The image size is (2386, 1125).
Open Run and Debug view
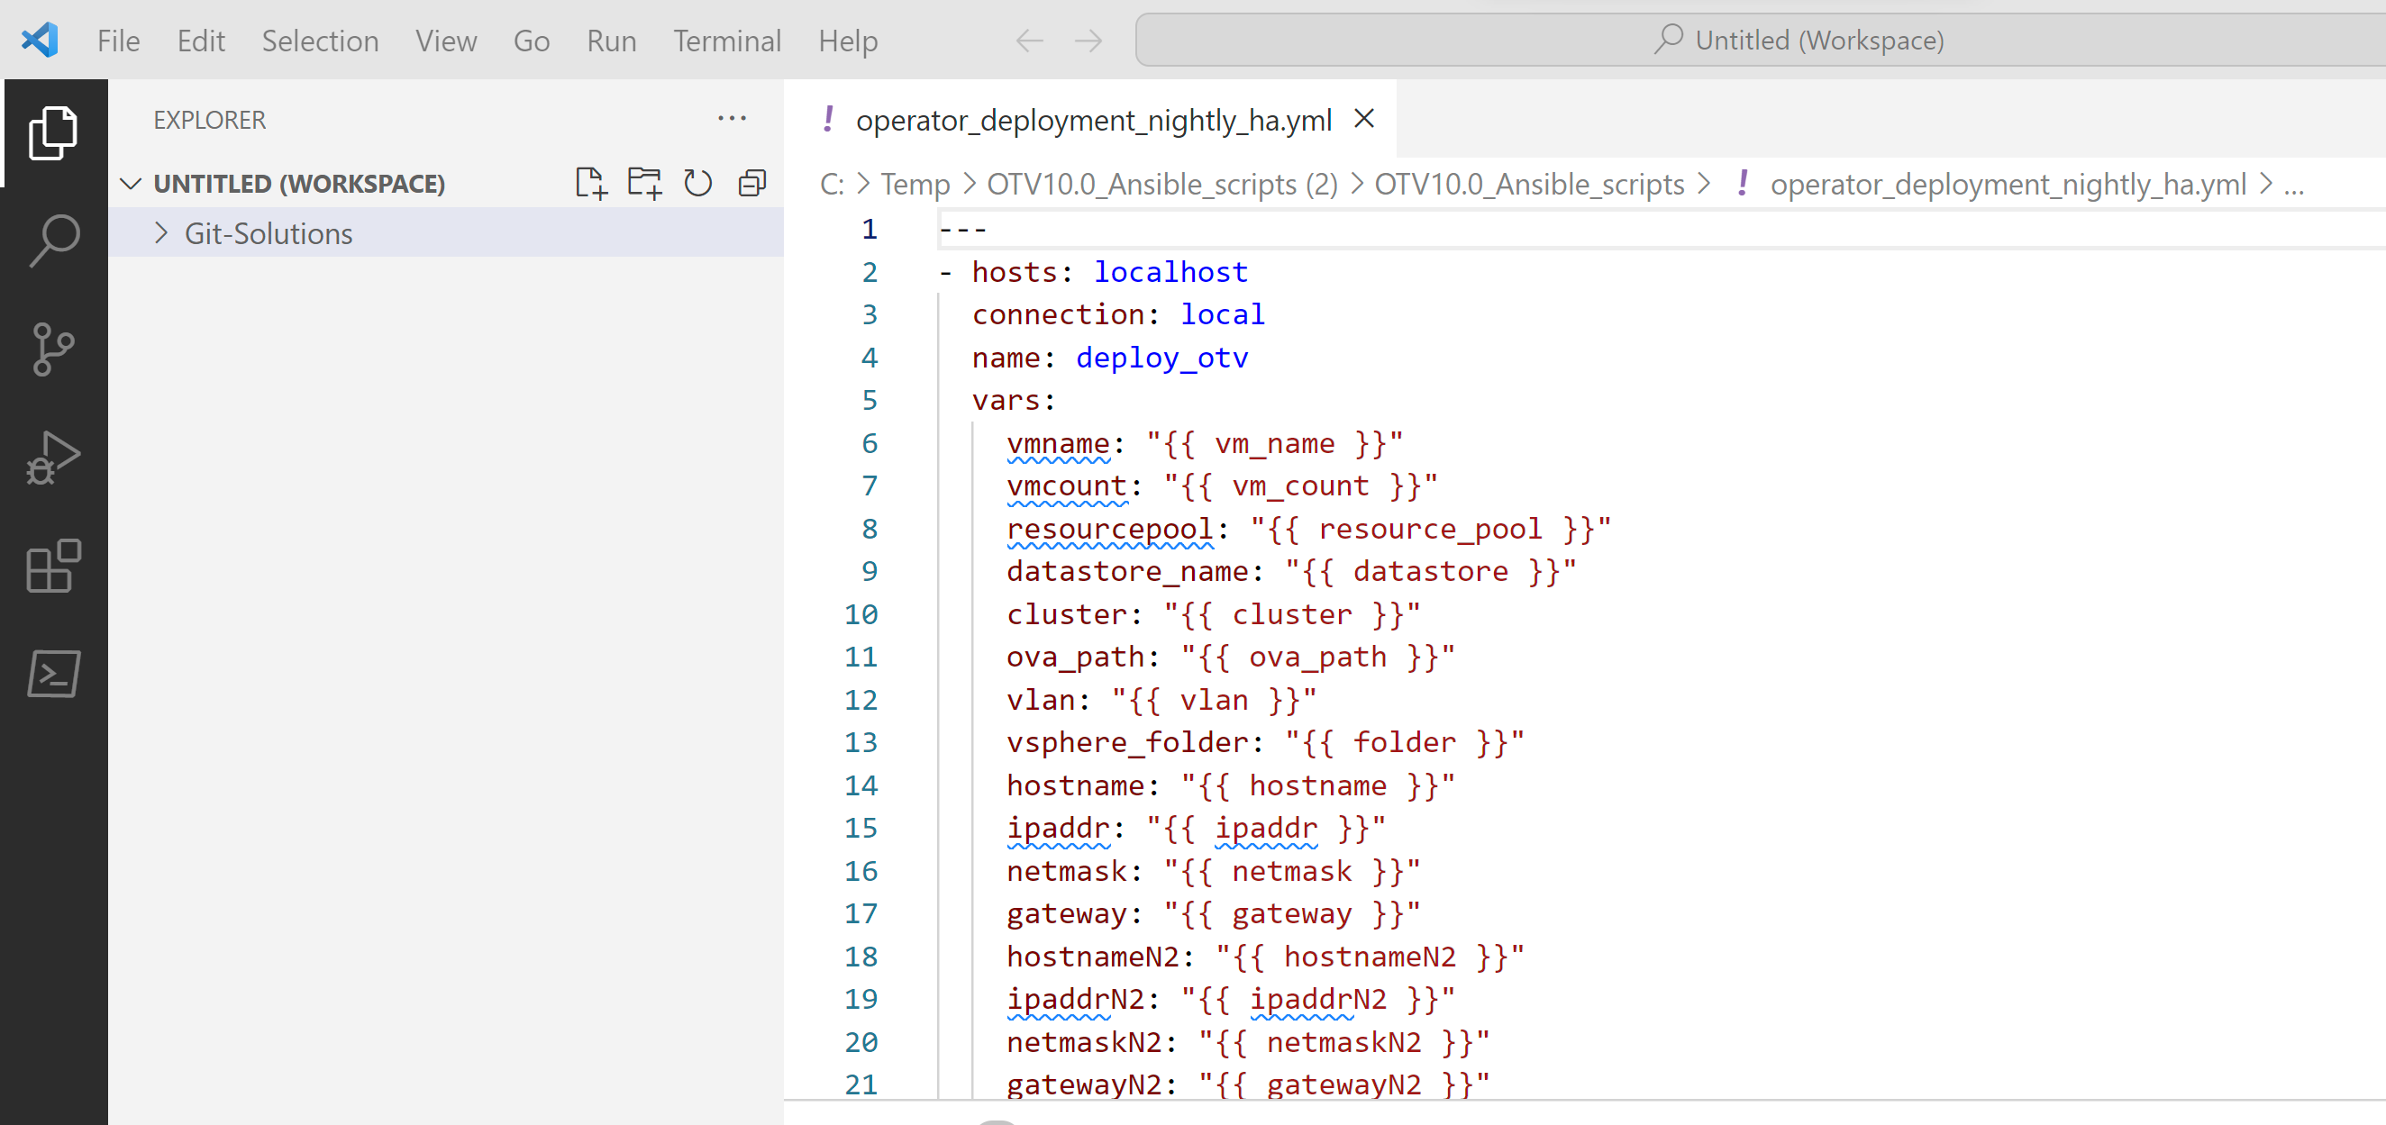[x=54, y=458]
